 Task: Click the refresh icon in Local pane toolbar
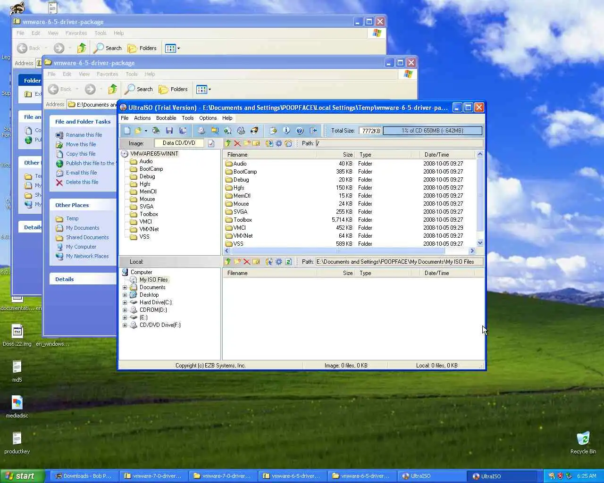[288, 261]
